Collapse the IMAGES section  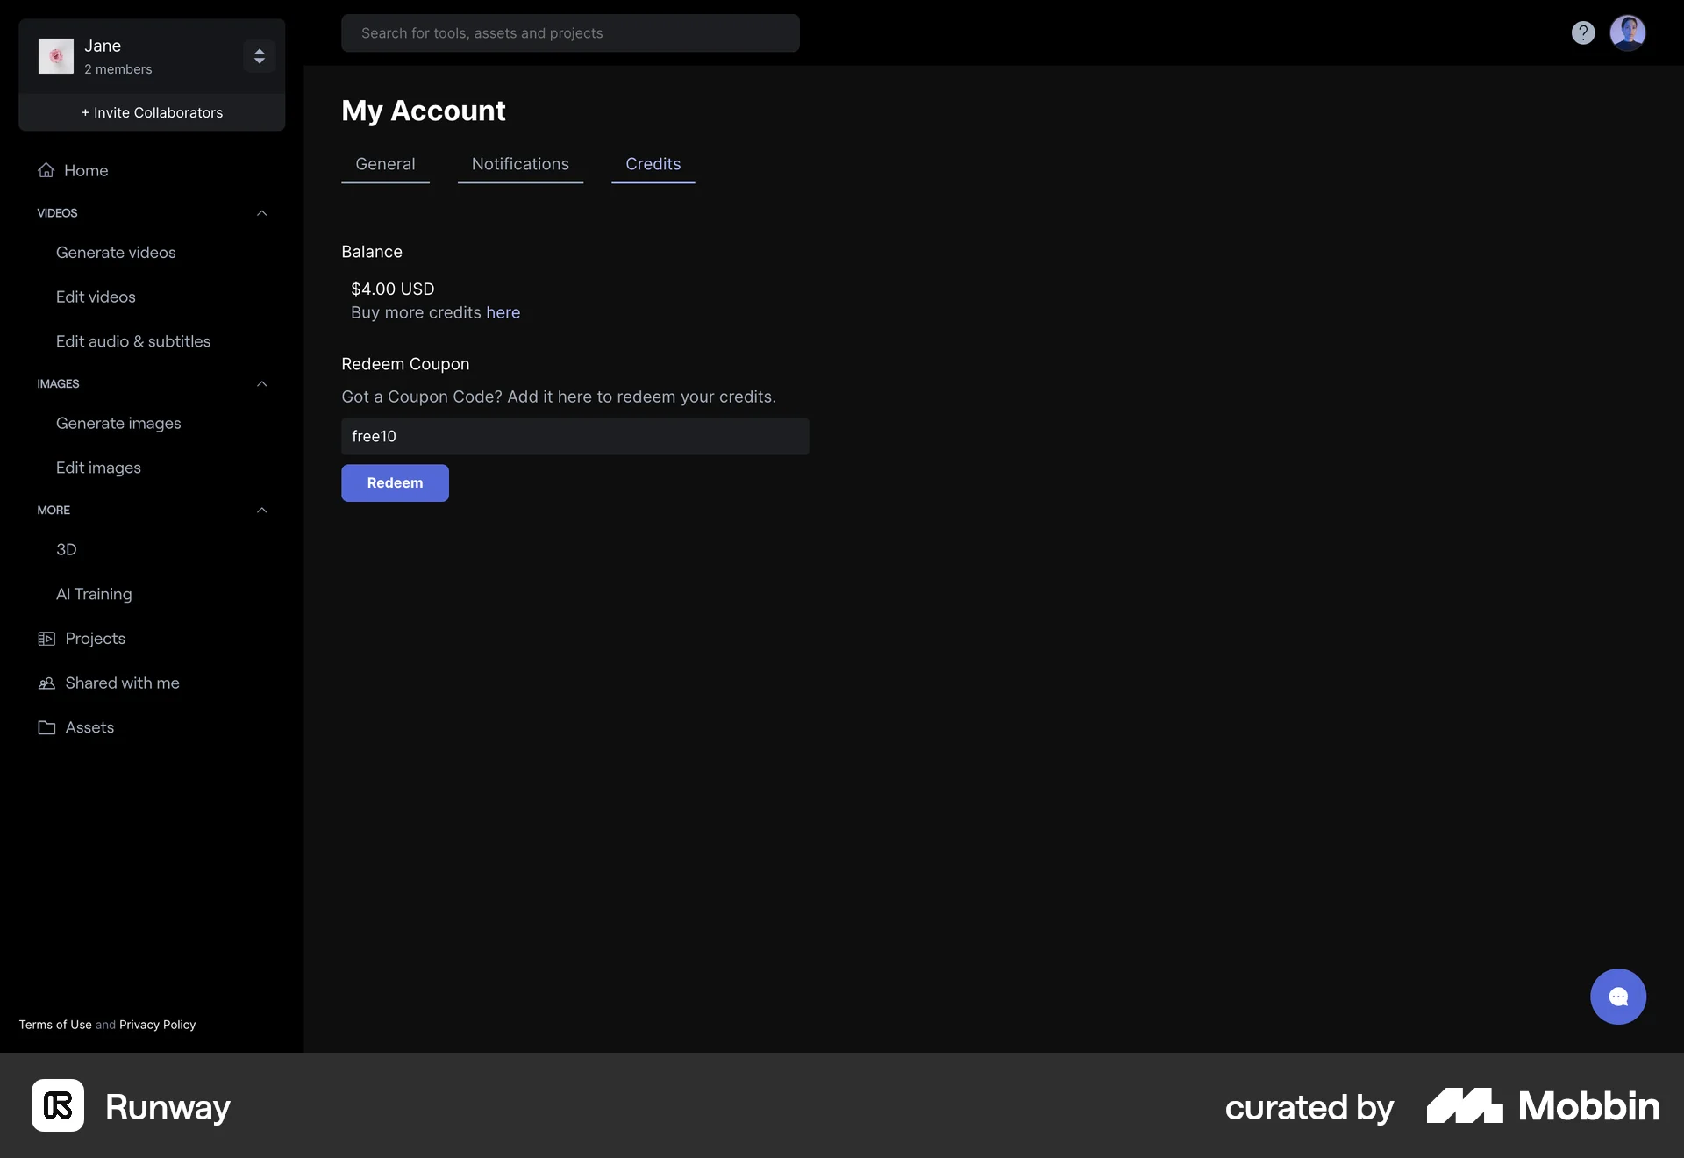coord(261,384)
